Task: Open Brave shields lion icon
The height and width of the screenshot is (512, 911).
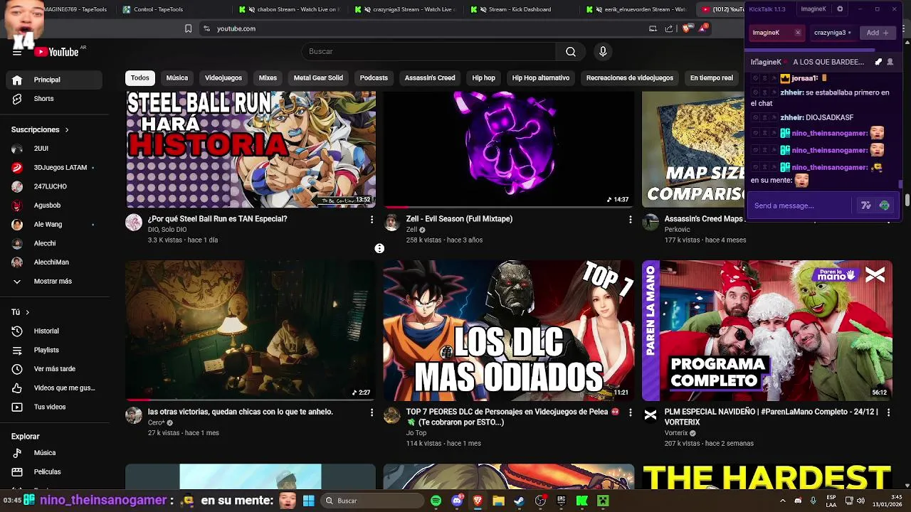Action: 686,28
